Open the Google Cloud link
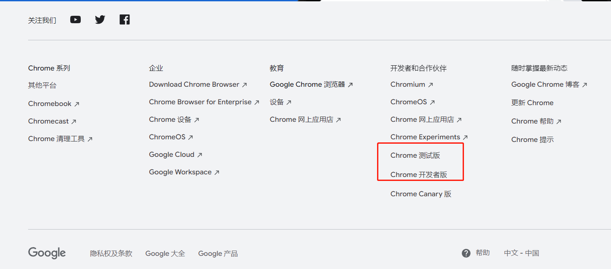 pyautogui.click(x=172, y=155)
